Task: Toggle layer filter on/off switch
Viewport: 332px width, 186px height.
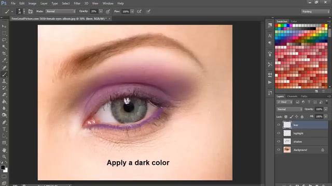Action: pos(327,102)
